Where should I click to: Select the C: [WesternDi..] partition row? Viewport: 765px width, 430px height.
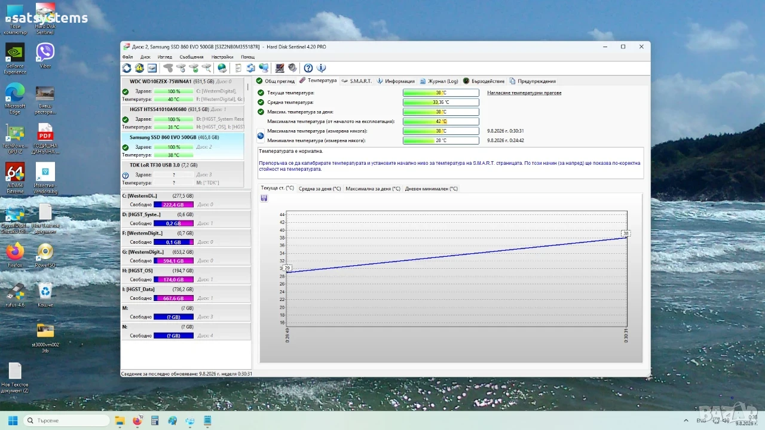tap(186, 200)
